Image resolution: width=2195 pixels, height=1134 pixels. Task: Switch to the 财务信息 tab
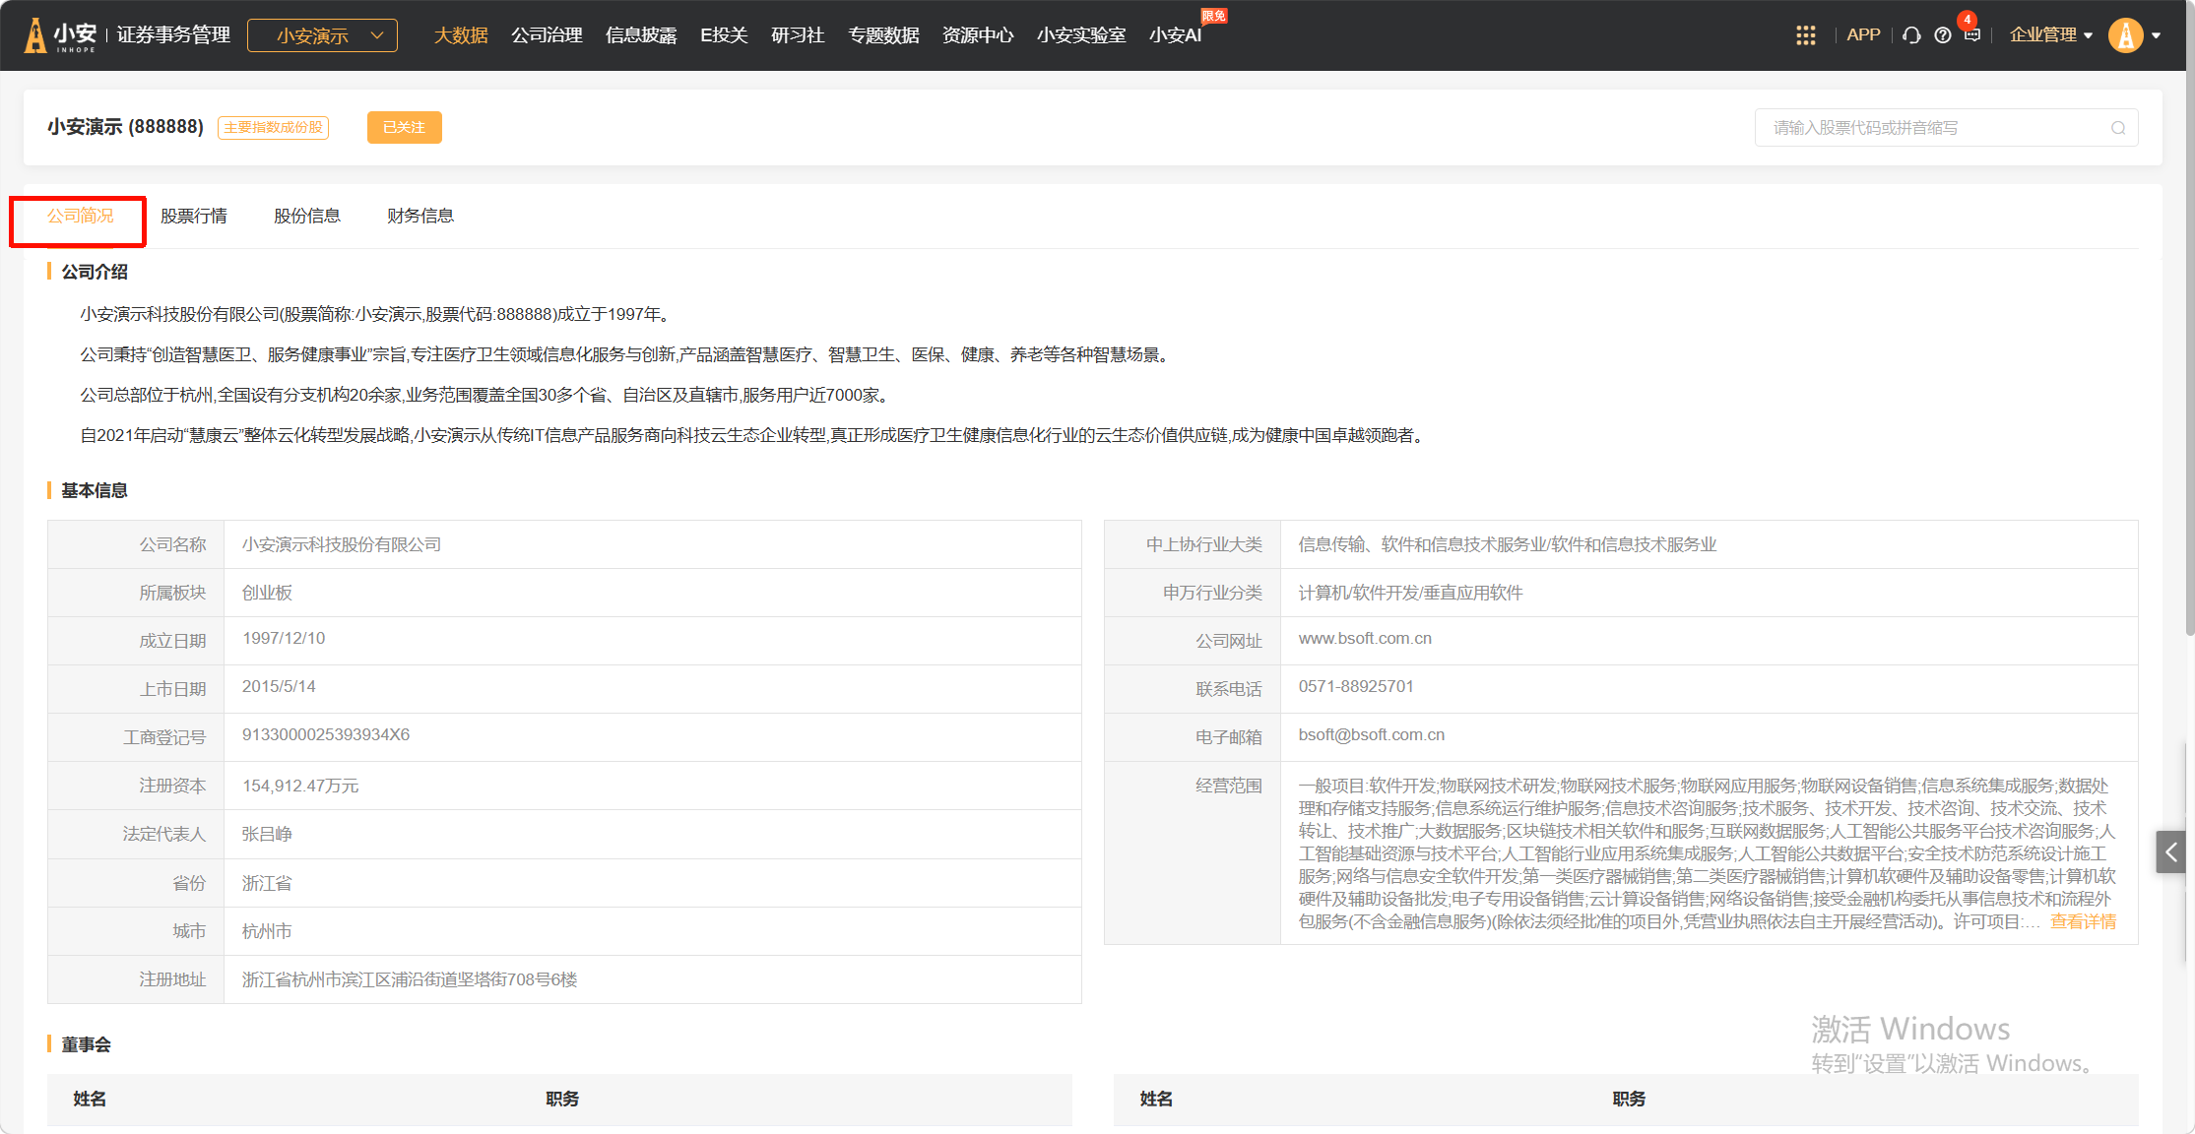click(420, 216)
